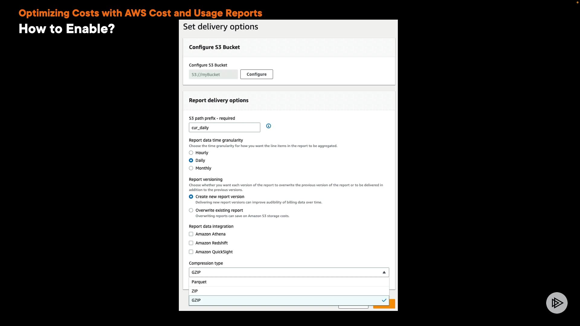Click the S3 path prefix info icon
580x326 pixels.
tap(268, 126)
